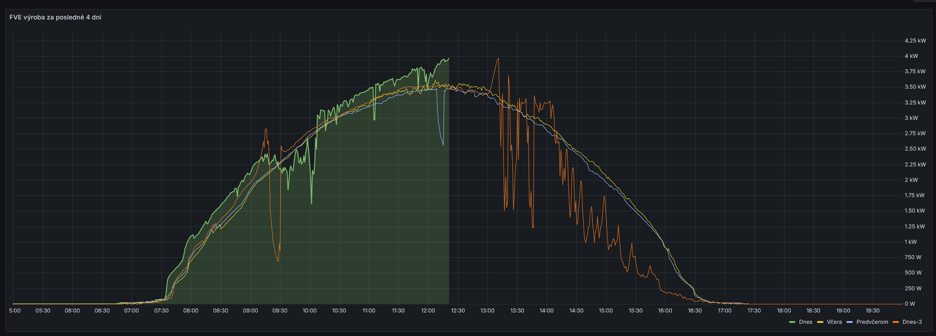Viewport: 936px width, 336px height.
Task: Click the '15:00' time axis label
Action: pyautogui.click(x=606, y=311)
